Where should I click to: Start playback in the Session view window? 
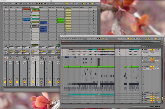click(x=36, y=3)
